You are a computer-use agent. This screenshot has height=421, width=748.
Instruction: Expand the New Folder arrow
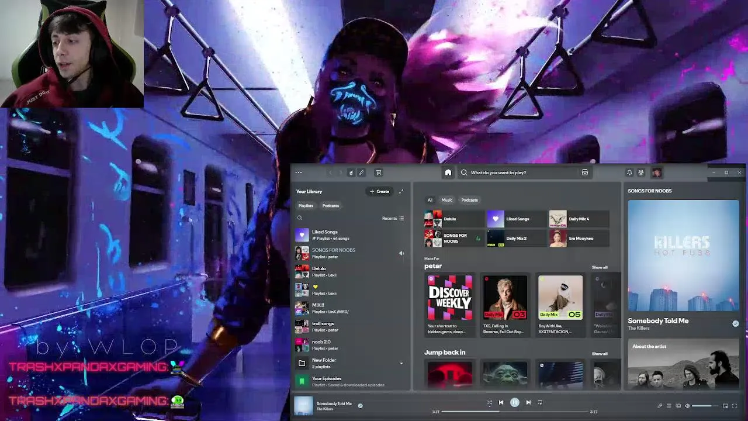[x=401, y=363]
